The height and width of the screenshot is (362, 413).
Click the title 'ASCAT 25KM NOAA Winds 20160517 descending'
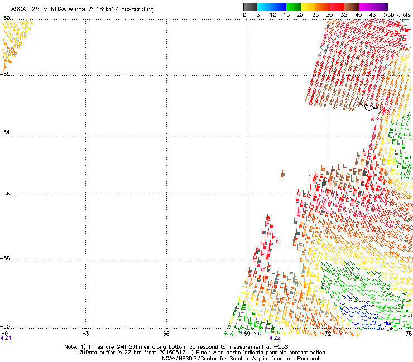tap(82, 9)
